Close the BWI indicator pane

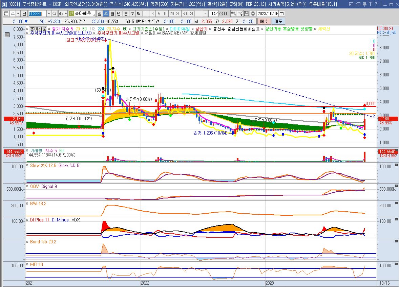coord(396,203)
